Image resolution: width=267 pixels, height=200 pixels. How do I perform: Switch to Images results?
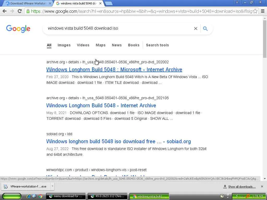click(x=64, y=45)
